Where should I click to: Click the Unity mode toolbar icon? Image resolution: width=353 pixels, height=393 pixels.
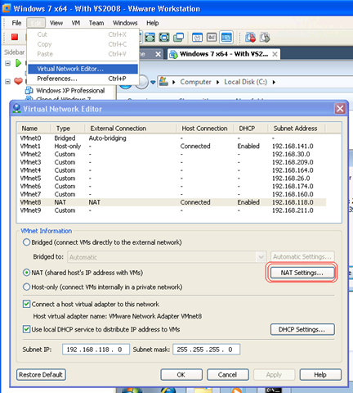coord(164,37)
